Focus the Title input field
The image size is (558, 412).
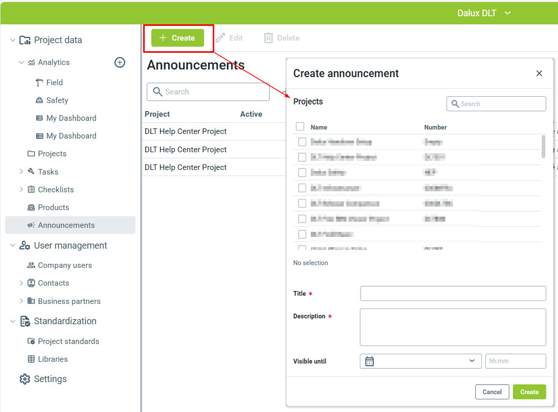pos(453,293)
